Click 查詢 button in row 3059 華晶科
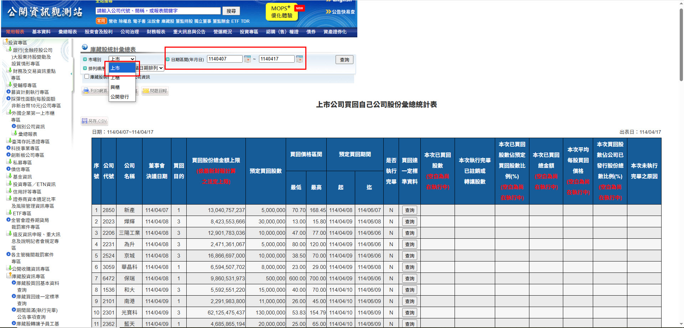Viewport: 684px width, 328px height. tap(410, 267)
